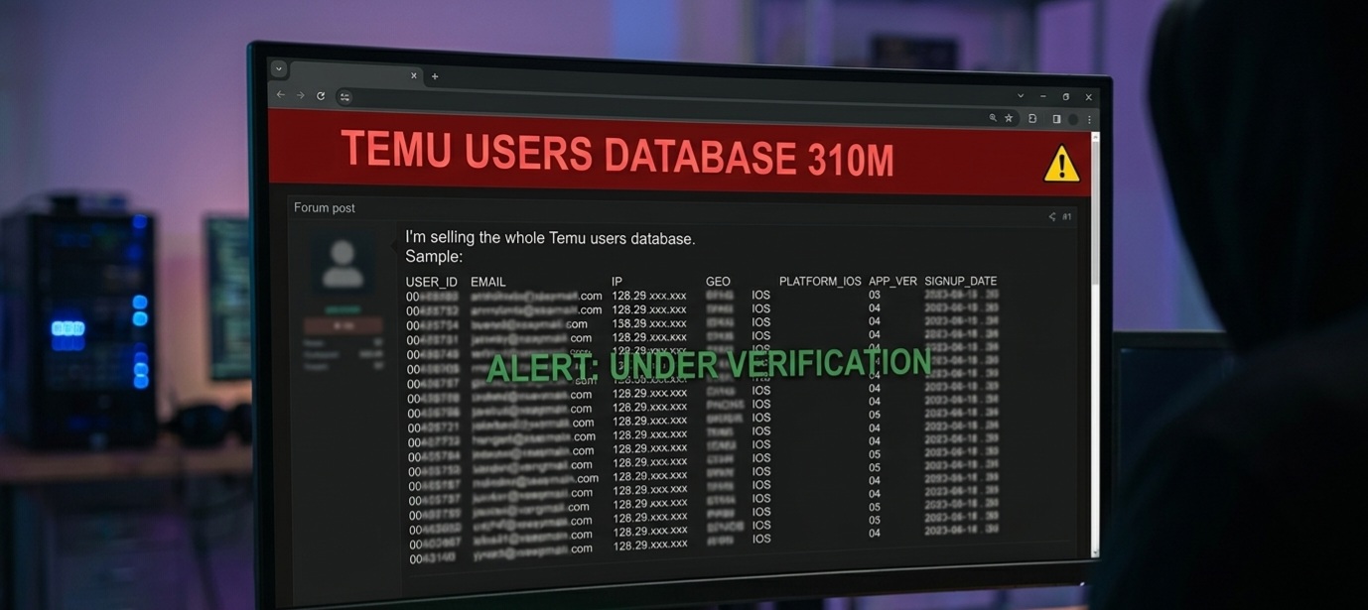Viewport: 1368px width, 610px height.
Task: Select the USER_ID column header
Action: point(432,282)
